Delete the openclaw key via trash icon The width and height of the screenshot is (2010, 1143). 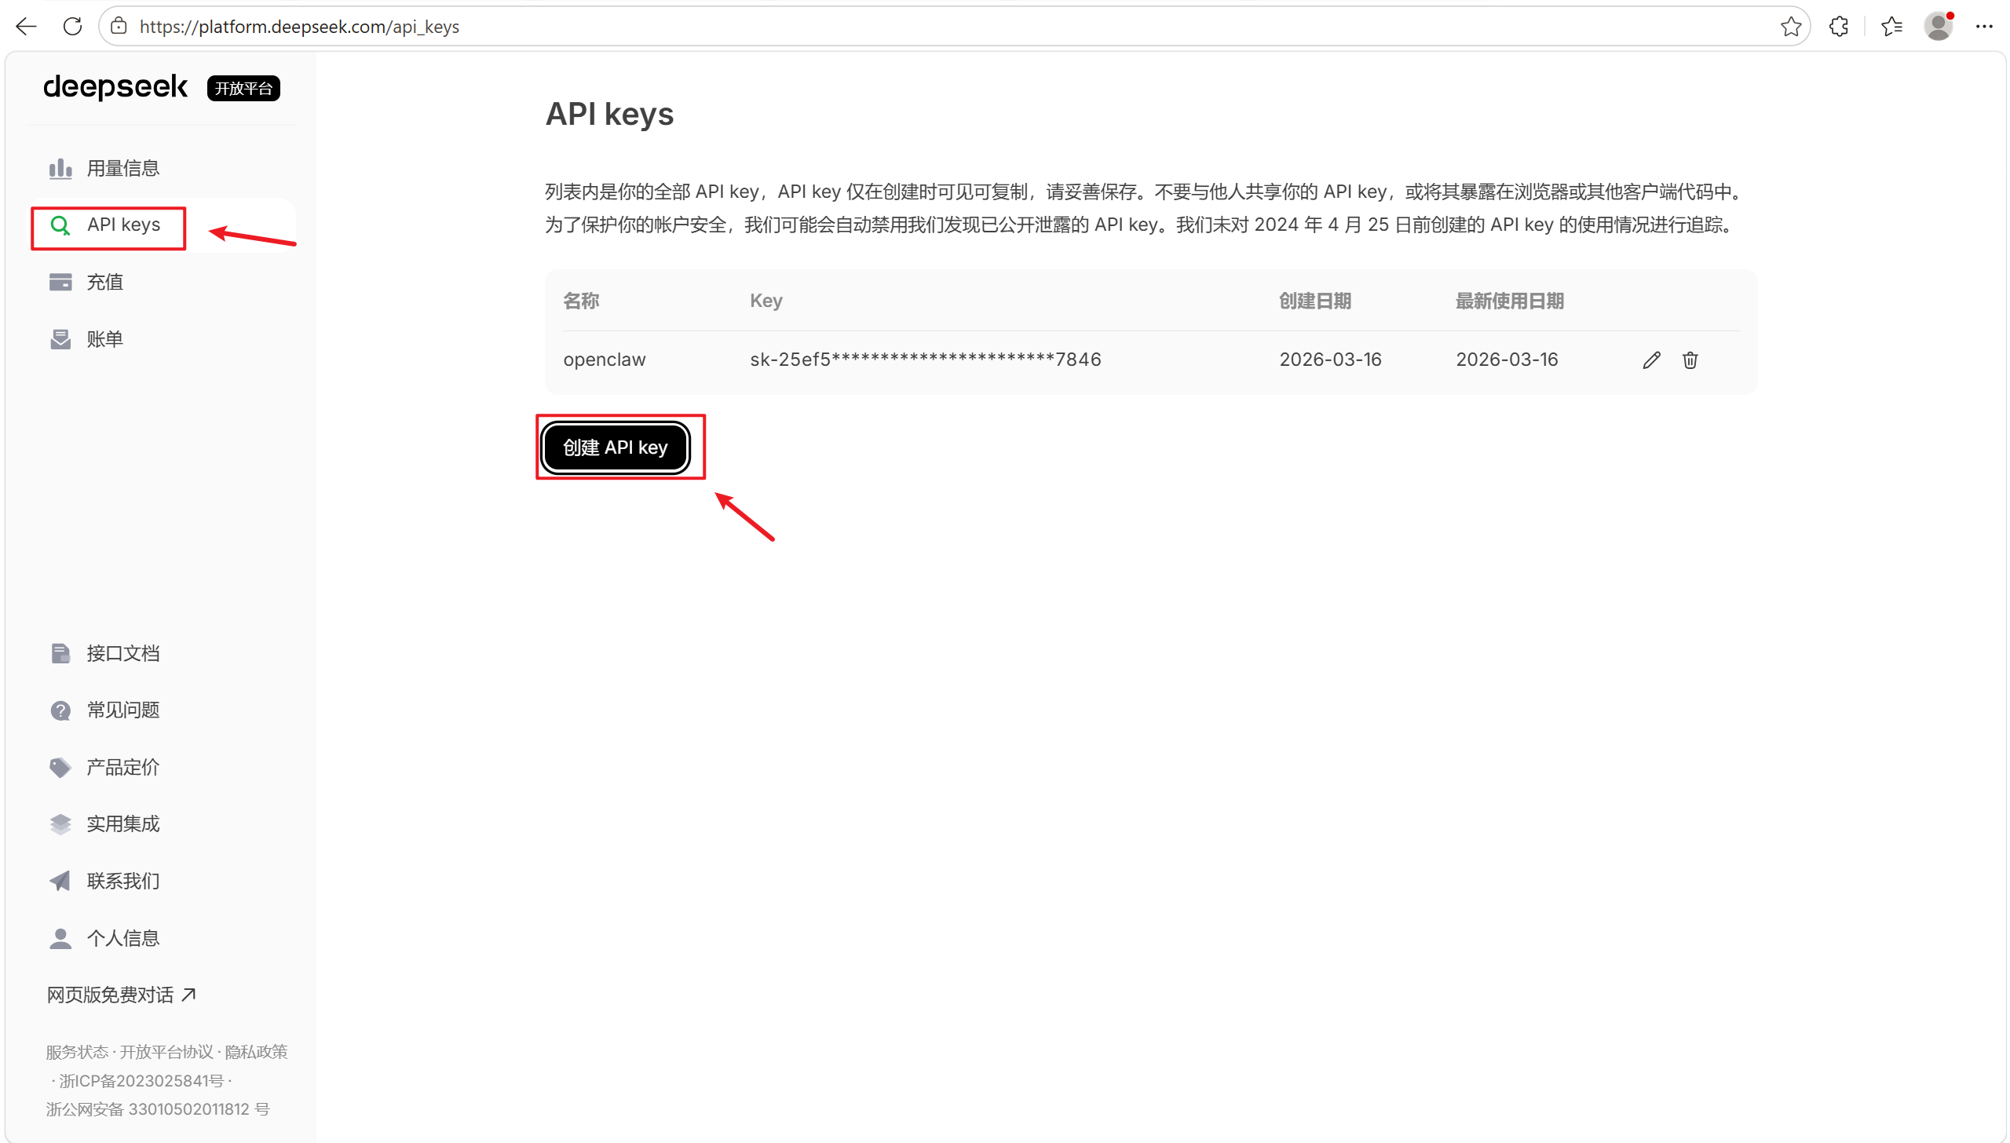(x=1690, y=360)
